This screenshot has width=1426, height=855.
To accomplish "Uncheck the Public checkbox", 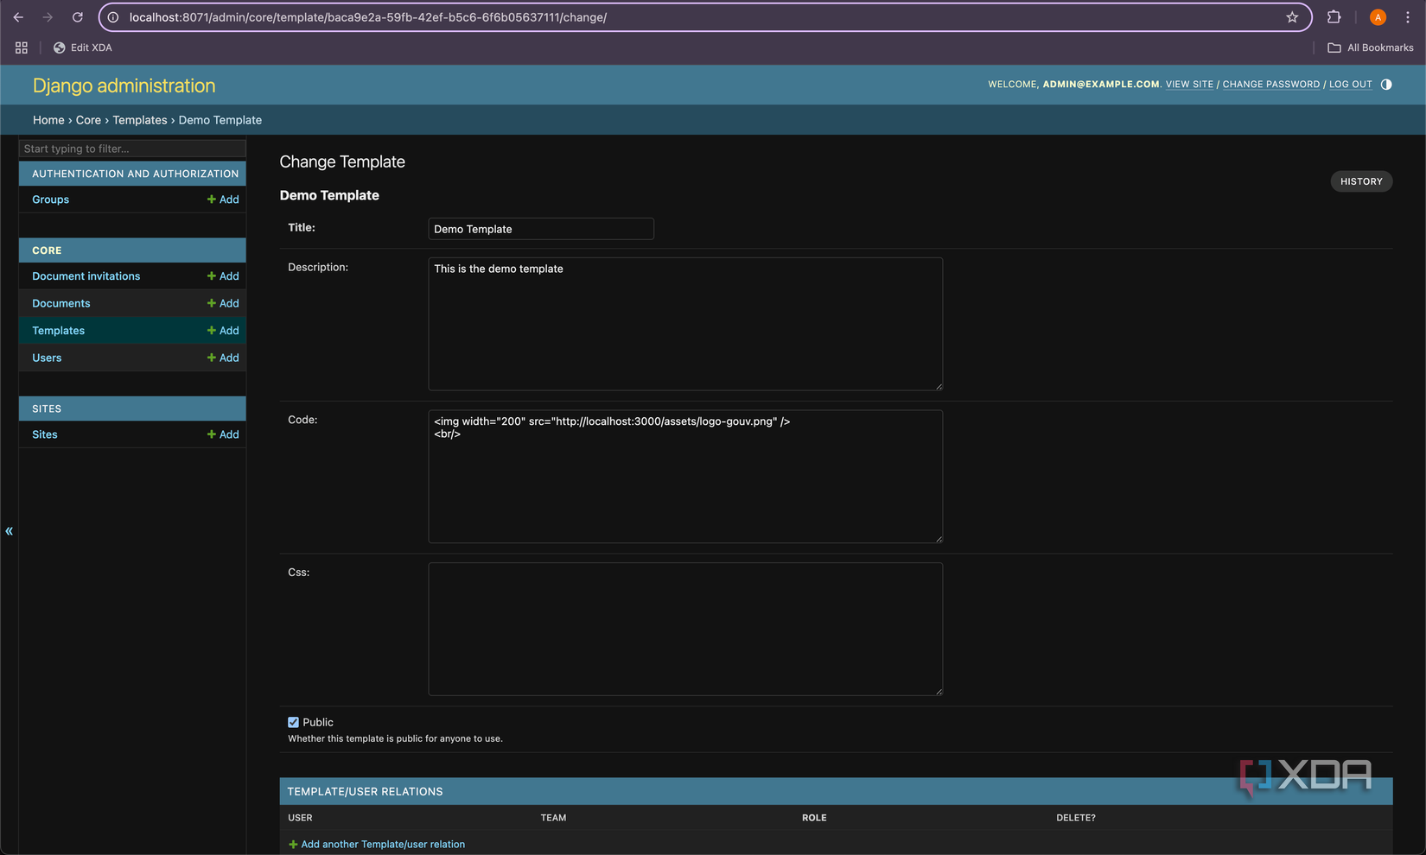I will 293,722.
